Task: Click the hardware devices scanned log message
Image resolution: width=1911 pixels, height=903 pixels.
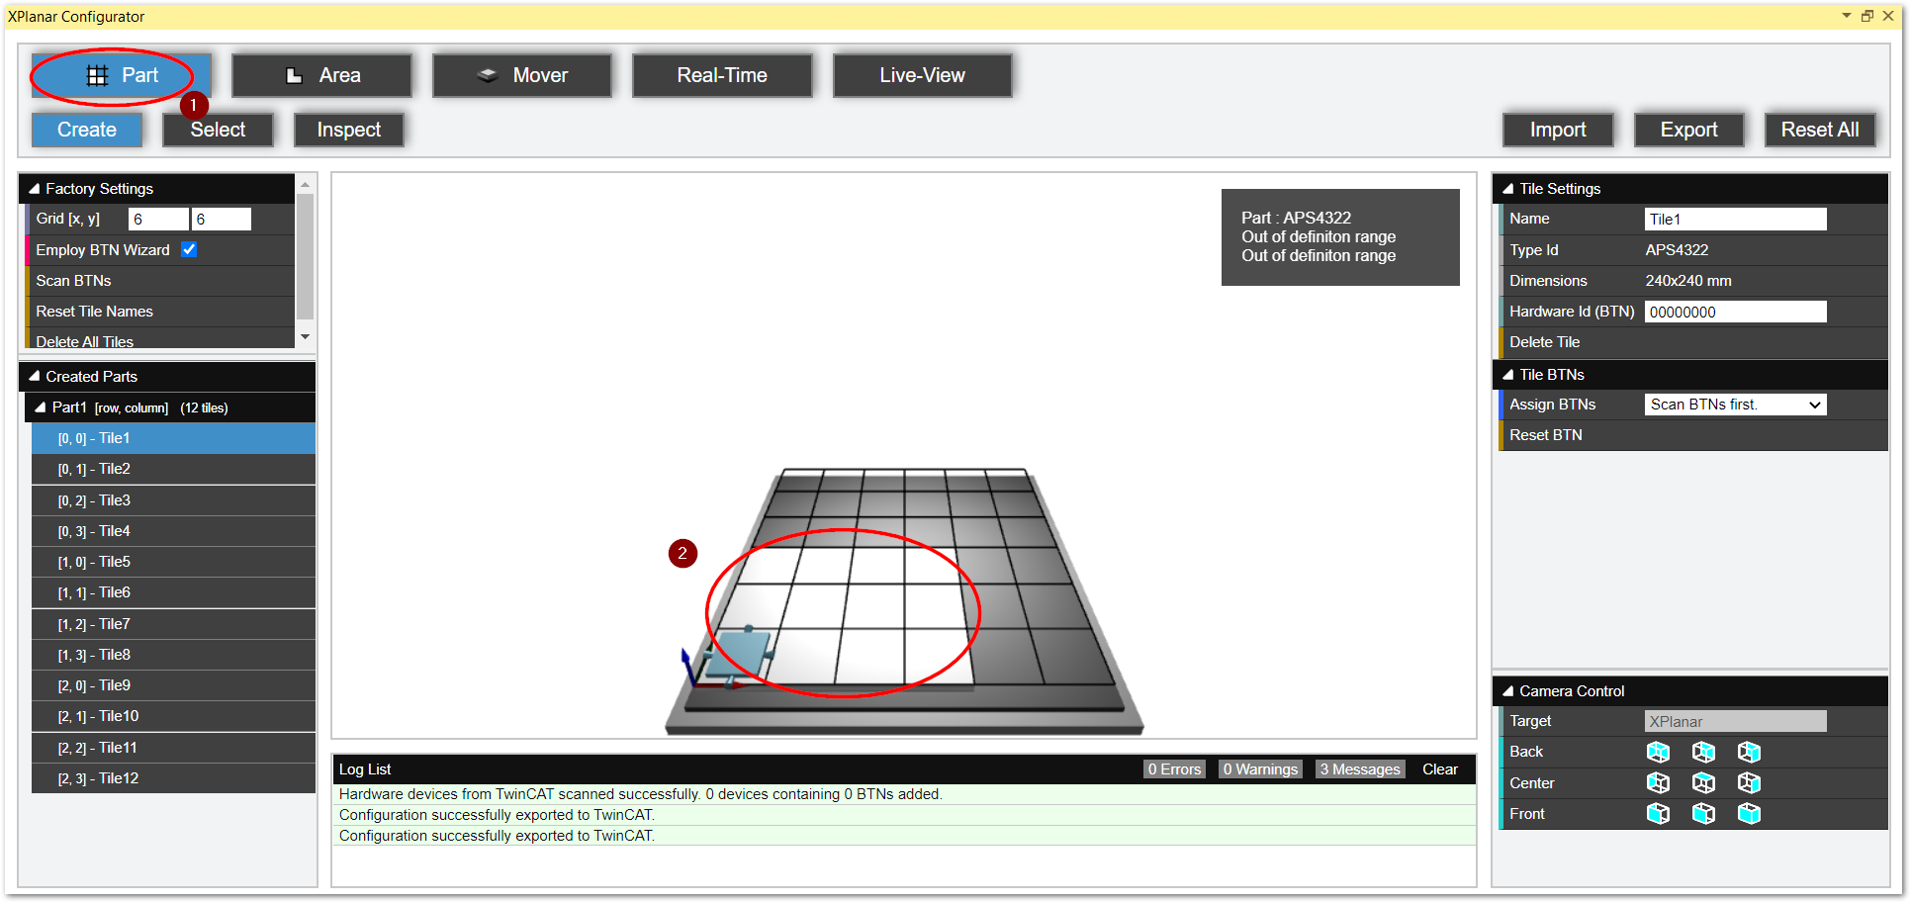Action: 904,794
